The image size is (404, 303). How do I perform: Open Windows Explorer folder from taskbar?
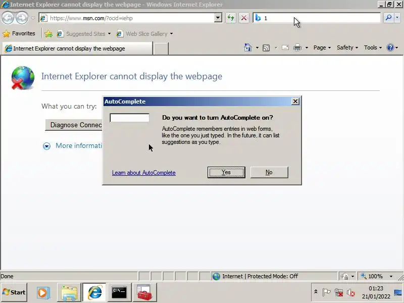[69, 293]
